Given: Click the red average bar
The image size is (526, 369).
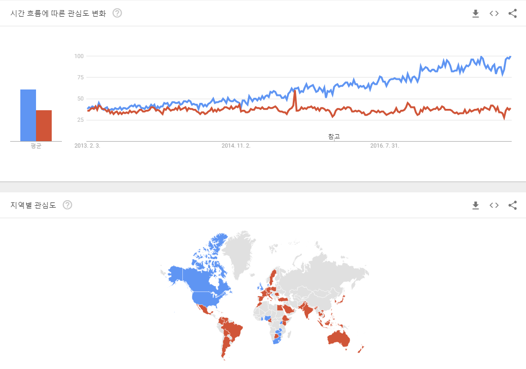Looking at the screenshot, I should click(44, 125).
